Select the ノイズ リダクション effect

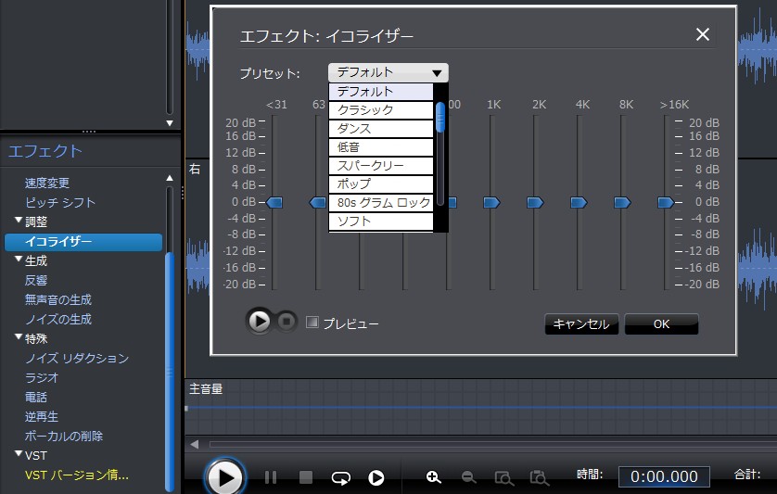[77, 359]
